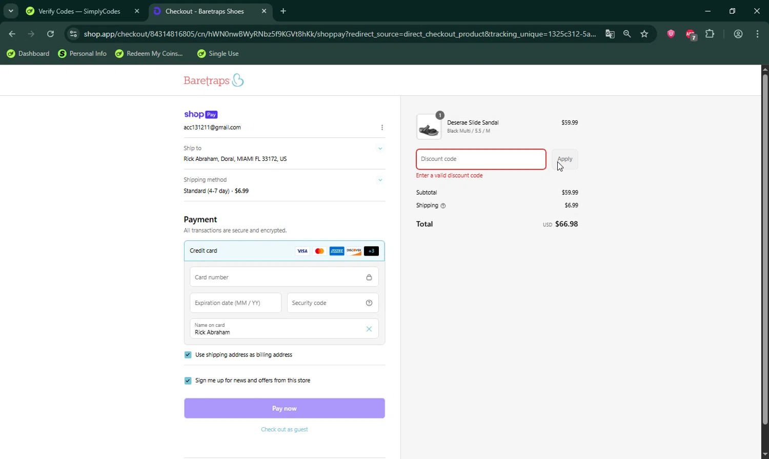Click the Shipping info question icon in summary
The width and height of the screenshot is (769, 459).
[443, 206]
